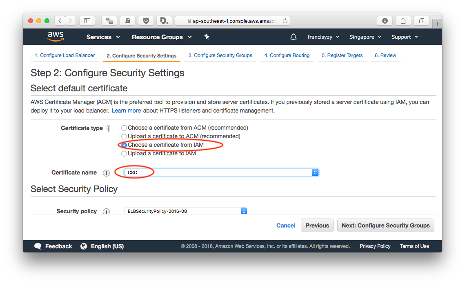This screenshot has width=465, height=285.
Task: Open the Support menu
Action: point(404,37)
